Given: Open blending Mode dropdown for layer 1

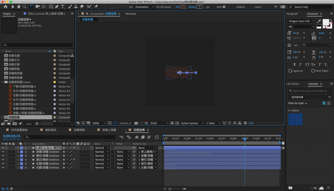Looking at the screenshot, I should 101,148.
